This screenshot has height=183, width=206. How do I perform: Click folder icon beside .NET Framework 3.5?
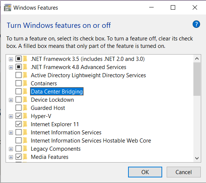25,59
